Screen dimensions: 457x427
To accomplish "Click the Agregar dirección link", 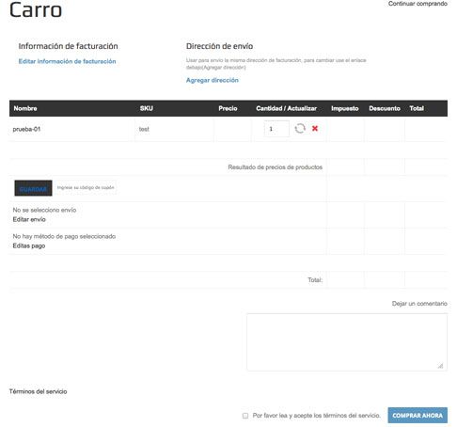I will click(x=213, y=80).
